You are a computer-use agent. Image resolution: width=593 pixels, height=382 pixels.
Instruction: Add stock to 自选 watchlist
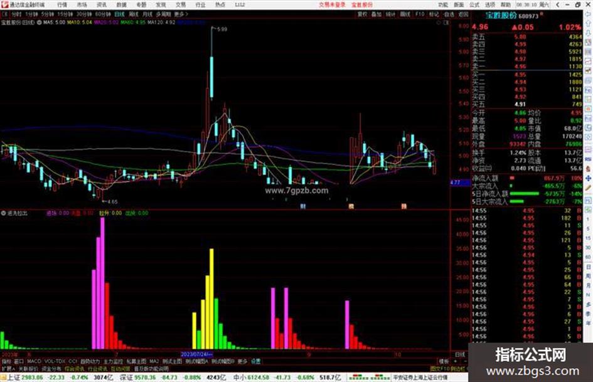click(449, 14)
